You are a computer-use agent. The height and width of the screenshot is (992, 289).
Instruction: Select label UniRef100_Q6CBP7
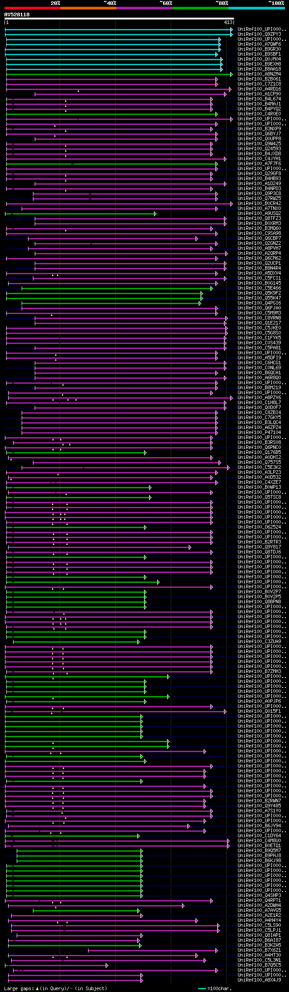[259, 238]
